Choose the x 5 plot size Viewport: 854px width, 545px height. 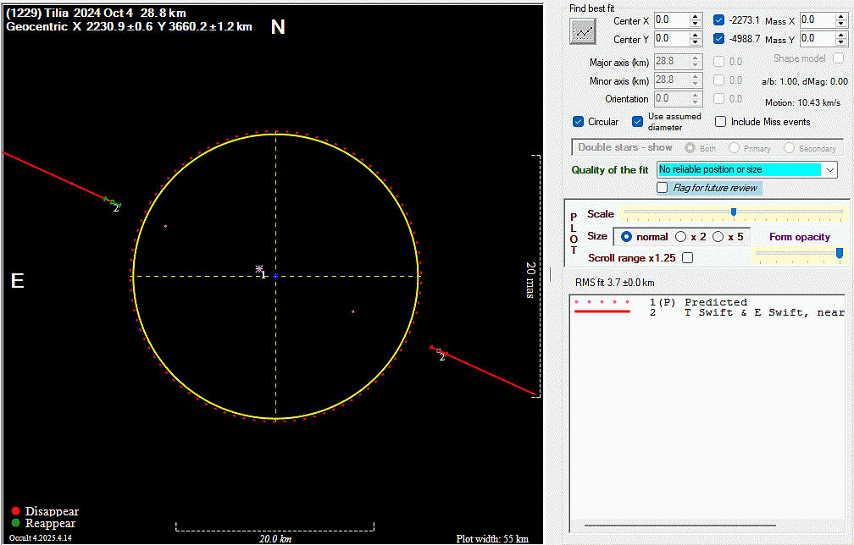718,237
